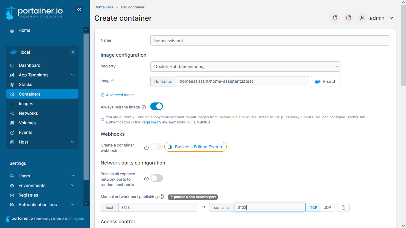The image size is (406, 228).
Task: Click the globe icon next to Advanced mode
Action: (103, 95)
